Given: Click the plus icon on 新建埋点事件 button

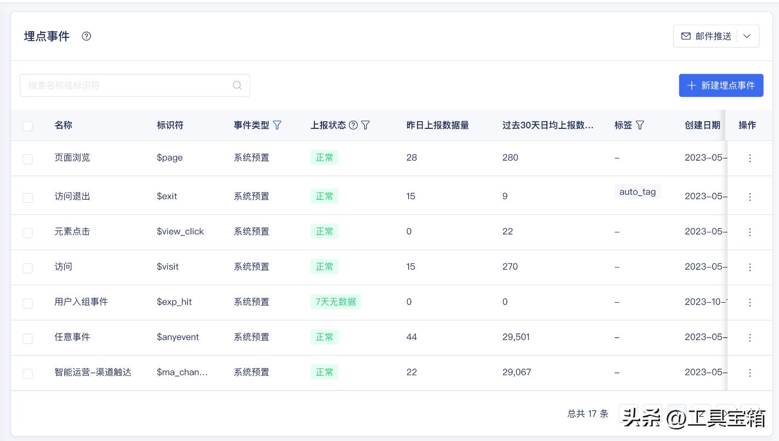Looking at the screenshot, I should coord(692,85).
